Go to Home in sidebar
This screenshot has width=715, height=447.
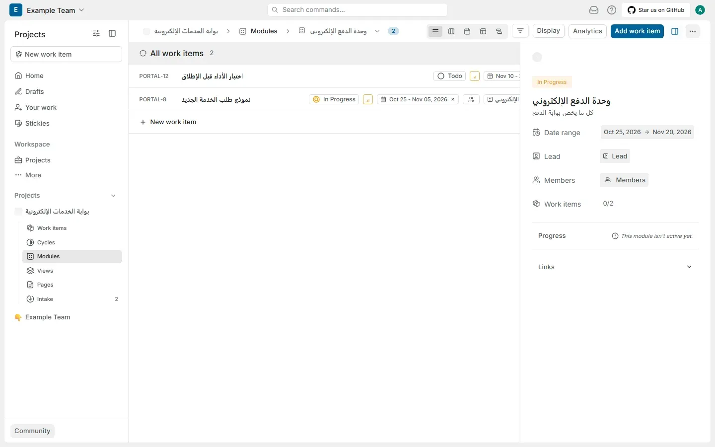coord(66,75)
